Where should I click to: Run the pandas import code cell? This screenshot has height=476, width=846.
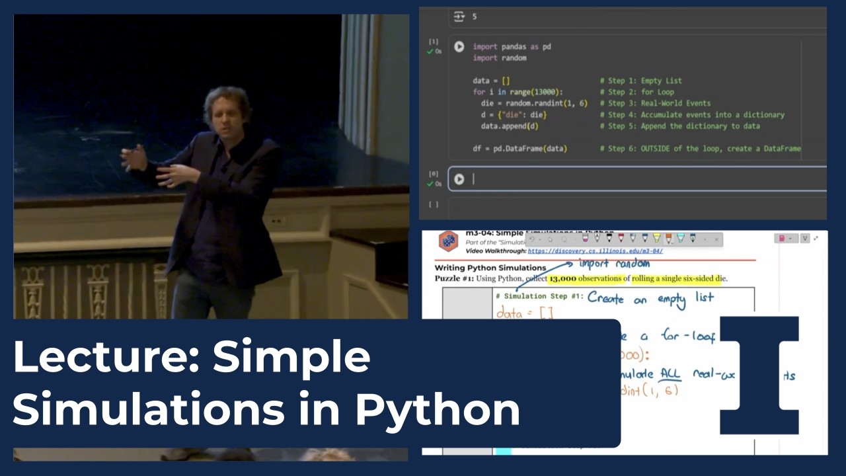(459, 47)
